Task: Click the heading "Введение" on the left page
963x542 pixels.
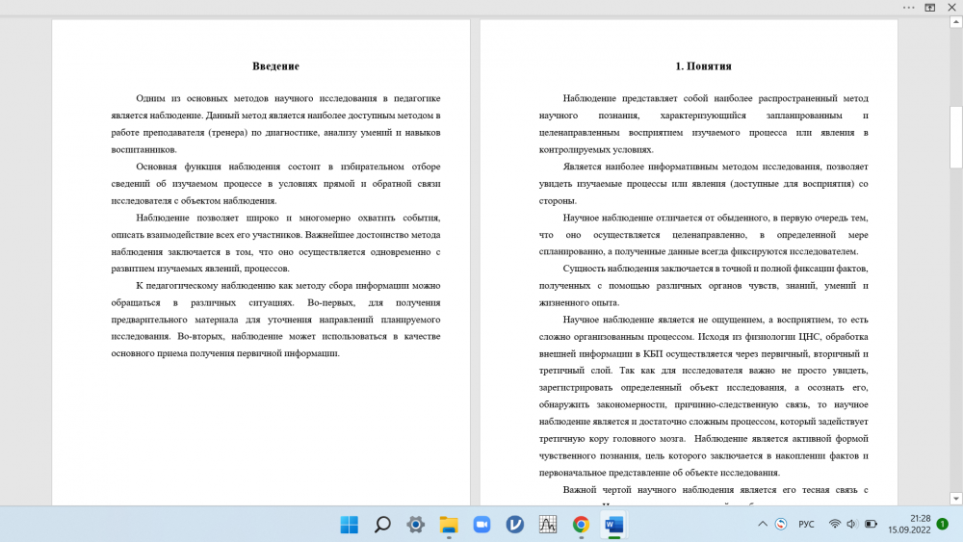Action: [x=275, y=66]
